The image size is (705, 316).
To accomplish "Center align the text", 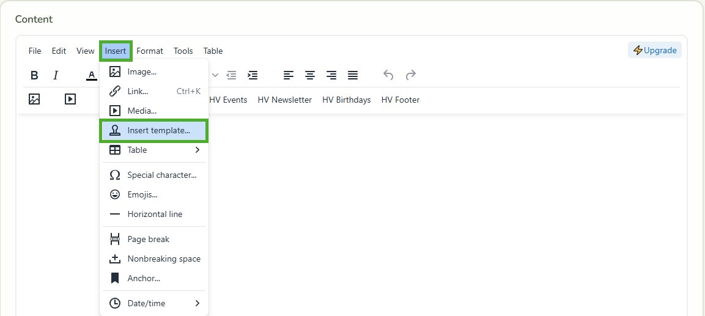I will [x=310, y=75].
